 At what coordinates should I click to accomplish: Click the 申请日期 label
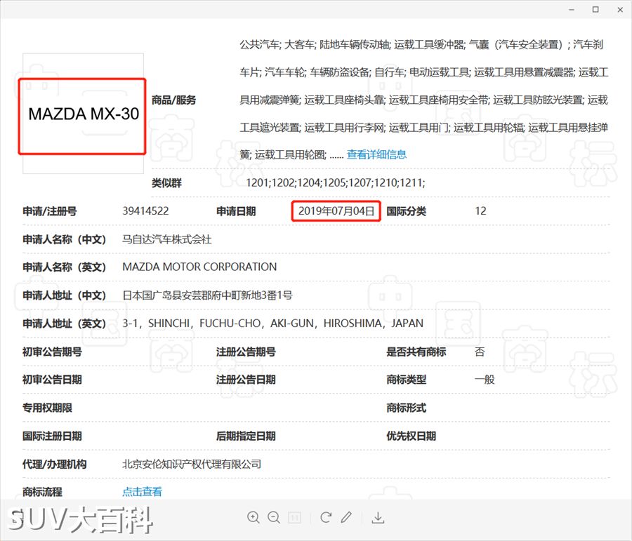[x=236, y=211]
